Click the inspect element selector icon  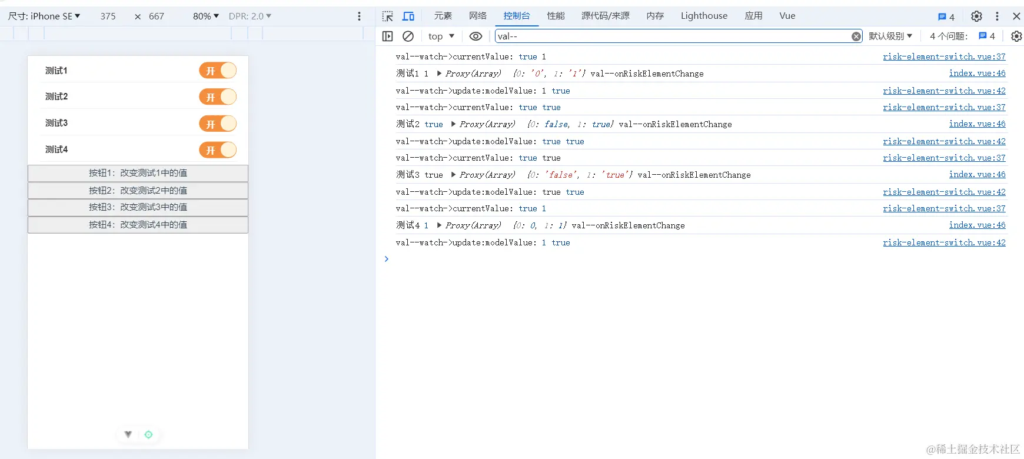[387, 16]
